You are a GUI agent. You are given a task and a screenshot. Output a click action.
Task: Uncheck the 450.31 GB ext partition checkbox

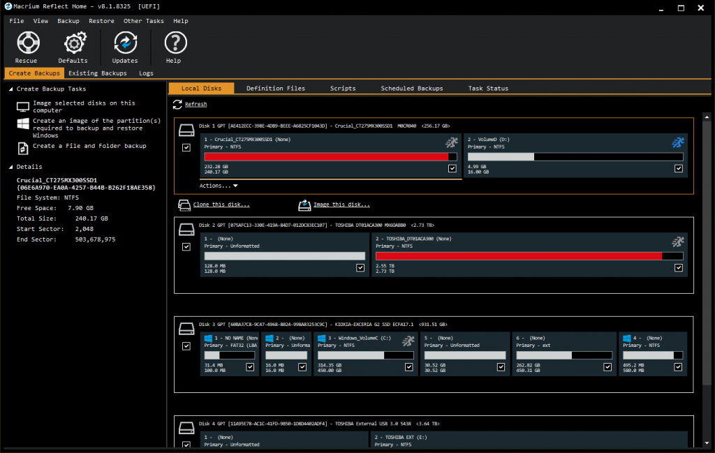coord(607,367)
